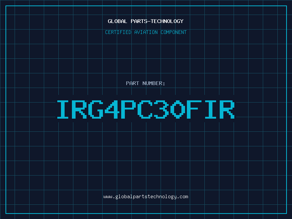The height and width of the screenshot is (219, 292).
Task: Click the digit 0 in the part number
Action: (178, 109)
